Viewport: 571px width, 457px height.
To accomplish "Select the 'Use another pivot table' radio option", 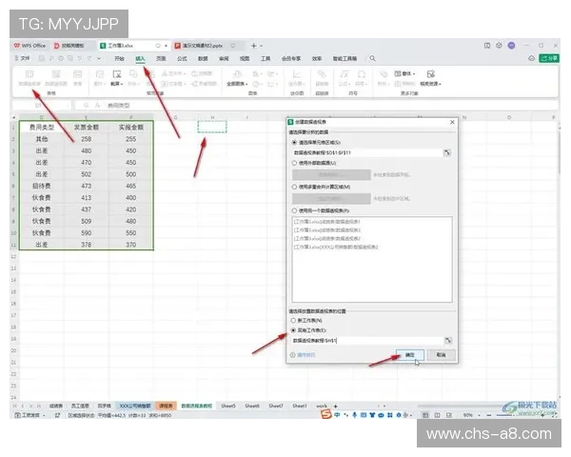I will pyautogui.click(x=295, y=210).
